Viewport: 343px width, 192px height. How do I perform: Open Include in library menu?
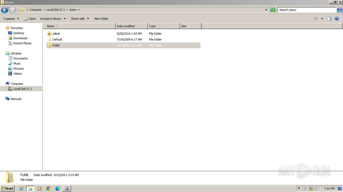tap(53, 19)
